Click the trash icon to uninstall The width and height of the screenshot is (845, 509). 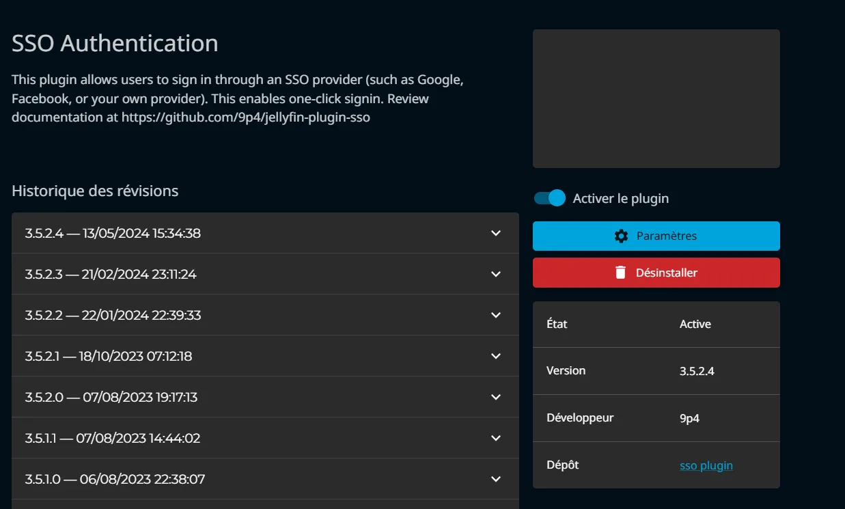pyautogui.click(x=620, y=272)
